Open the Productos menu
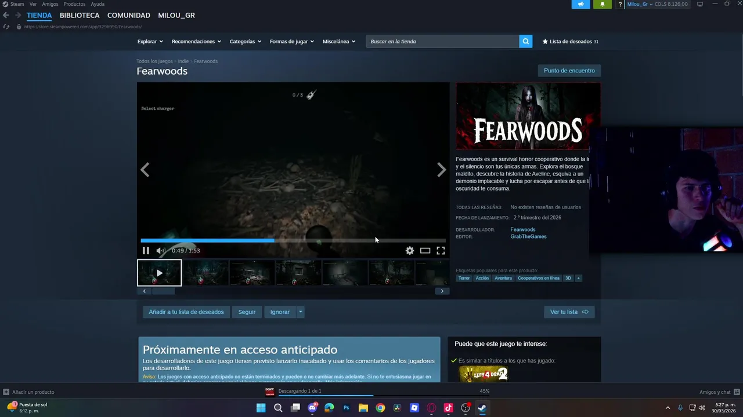743x417 pixels. [x=74, y=4]
